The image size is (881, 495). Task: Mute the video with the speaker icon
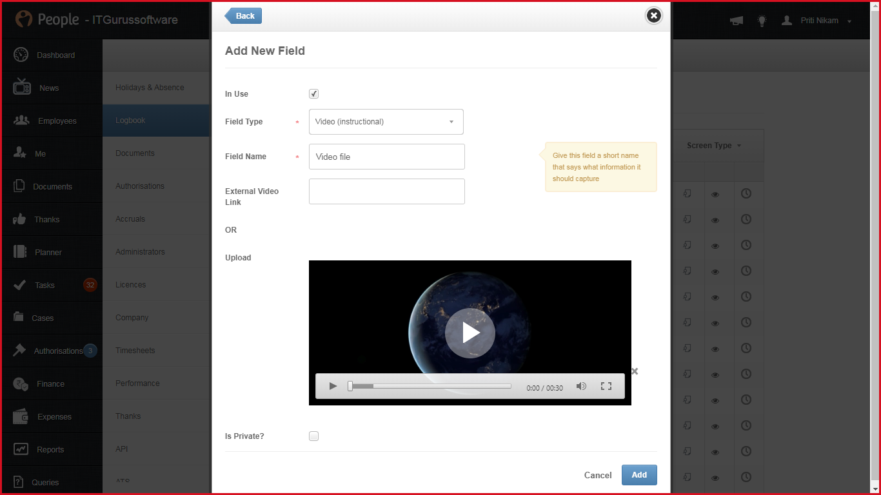pos(581,386)
